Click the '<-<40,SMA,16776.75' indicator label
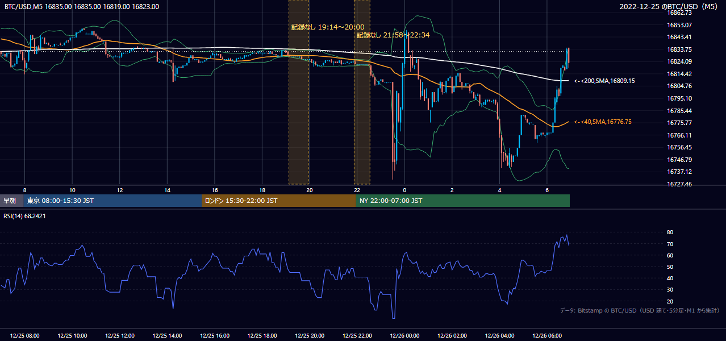The width and height of the screenshot is (726, 341). click(603, 122)
